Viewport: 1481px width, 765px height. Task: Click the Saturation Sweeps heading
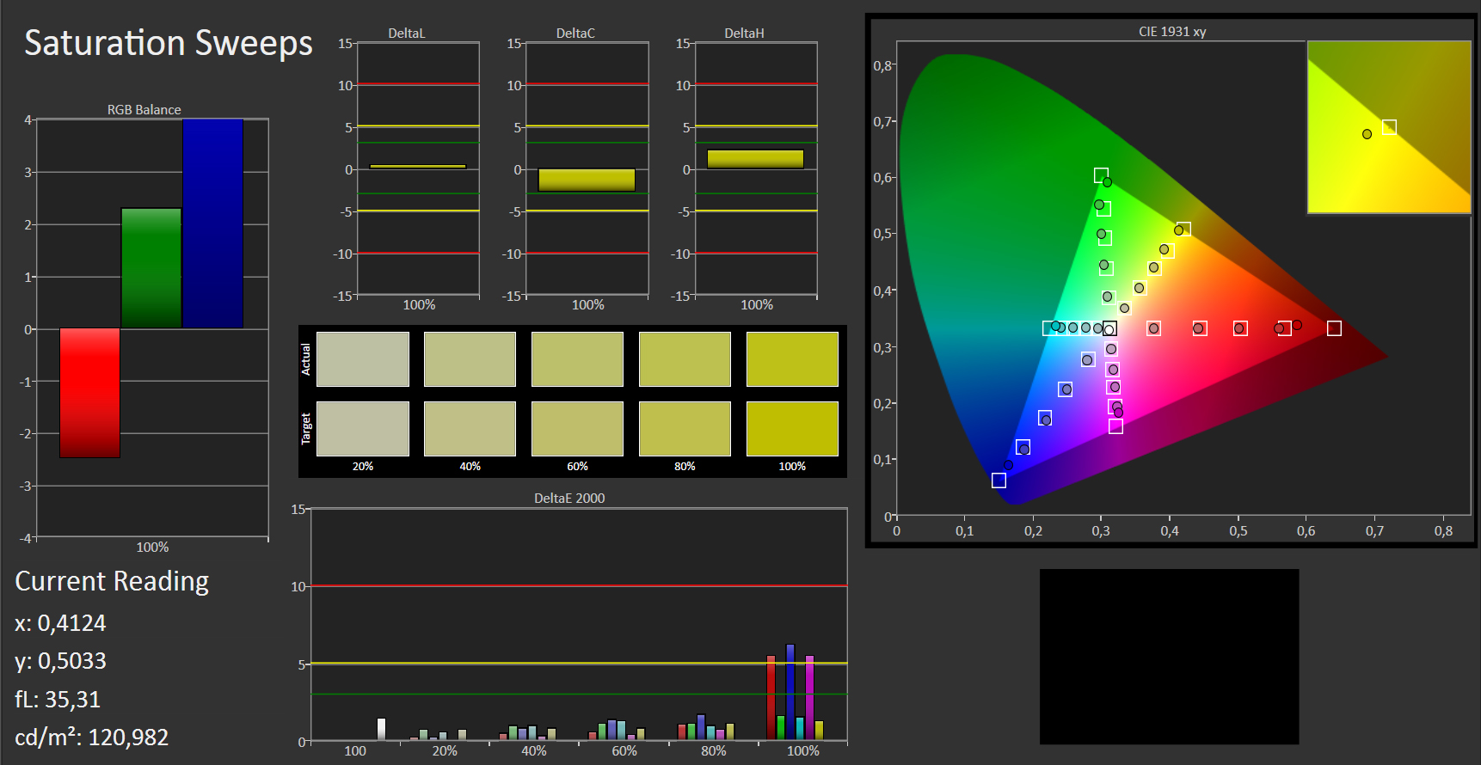(x=169, y=43)
